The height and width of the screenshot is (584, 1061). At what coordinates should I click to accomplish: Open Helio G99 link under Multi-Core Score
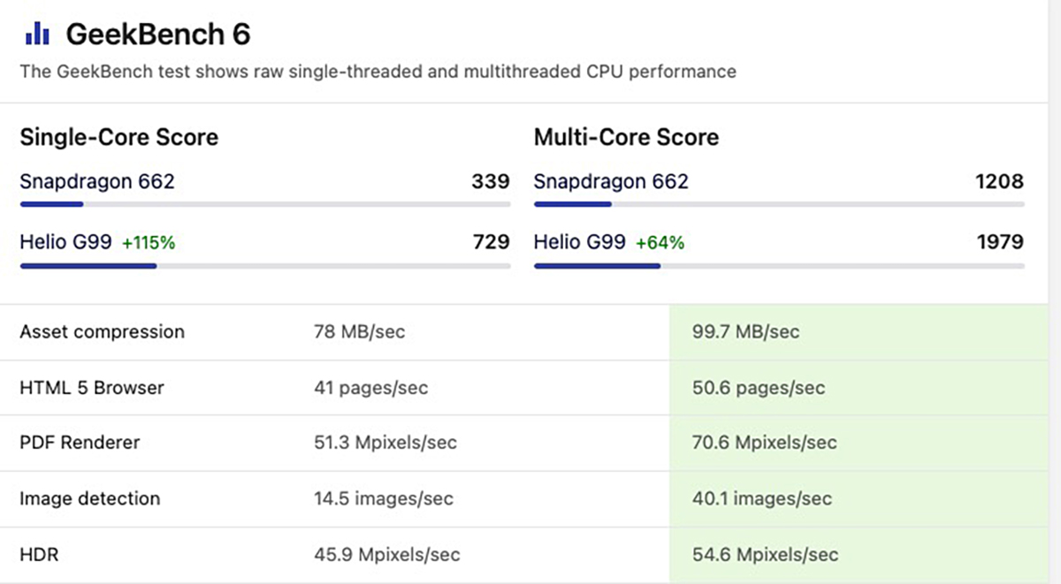(x=579, y=242)
